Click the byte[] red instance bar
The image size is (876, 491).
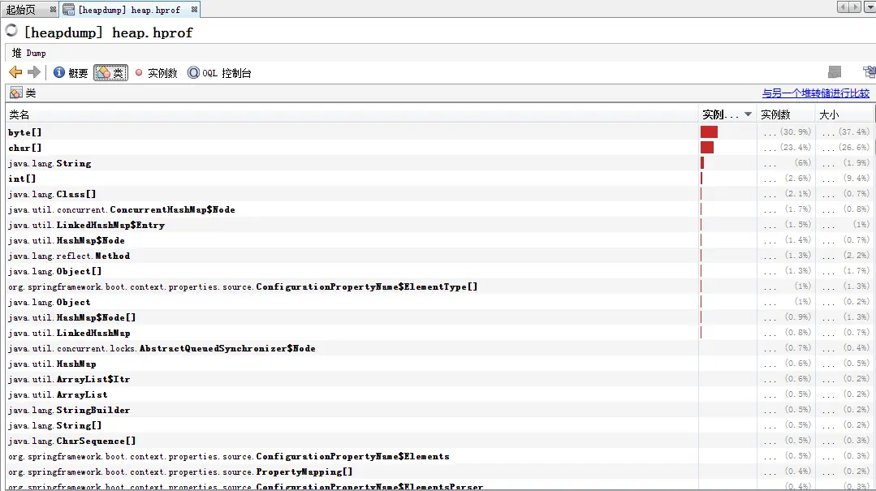tap(709, 131)
